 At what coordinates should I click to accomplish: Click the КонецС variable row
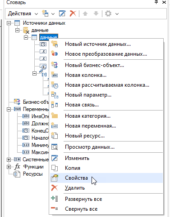click(40, 131)
